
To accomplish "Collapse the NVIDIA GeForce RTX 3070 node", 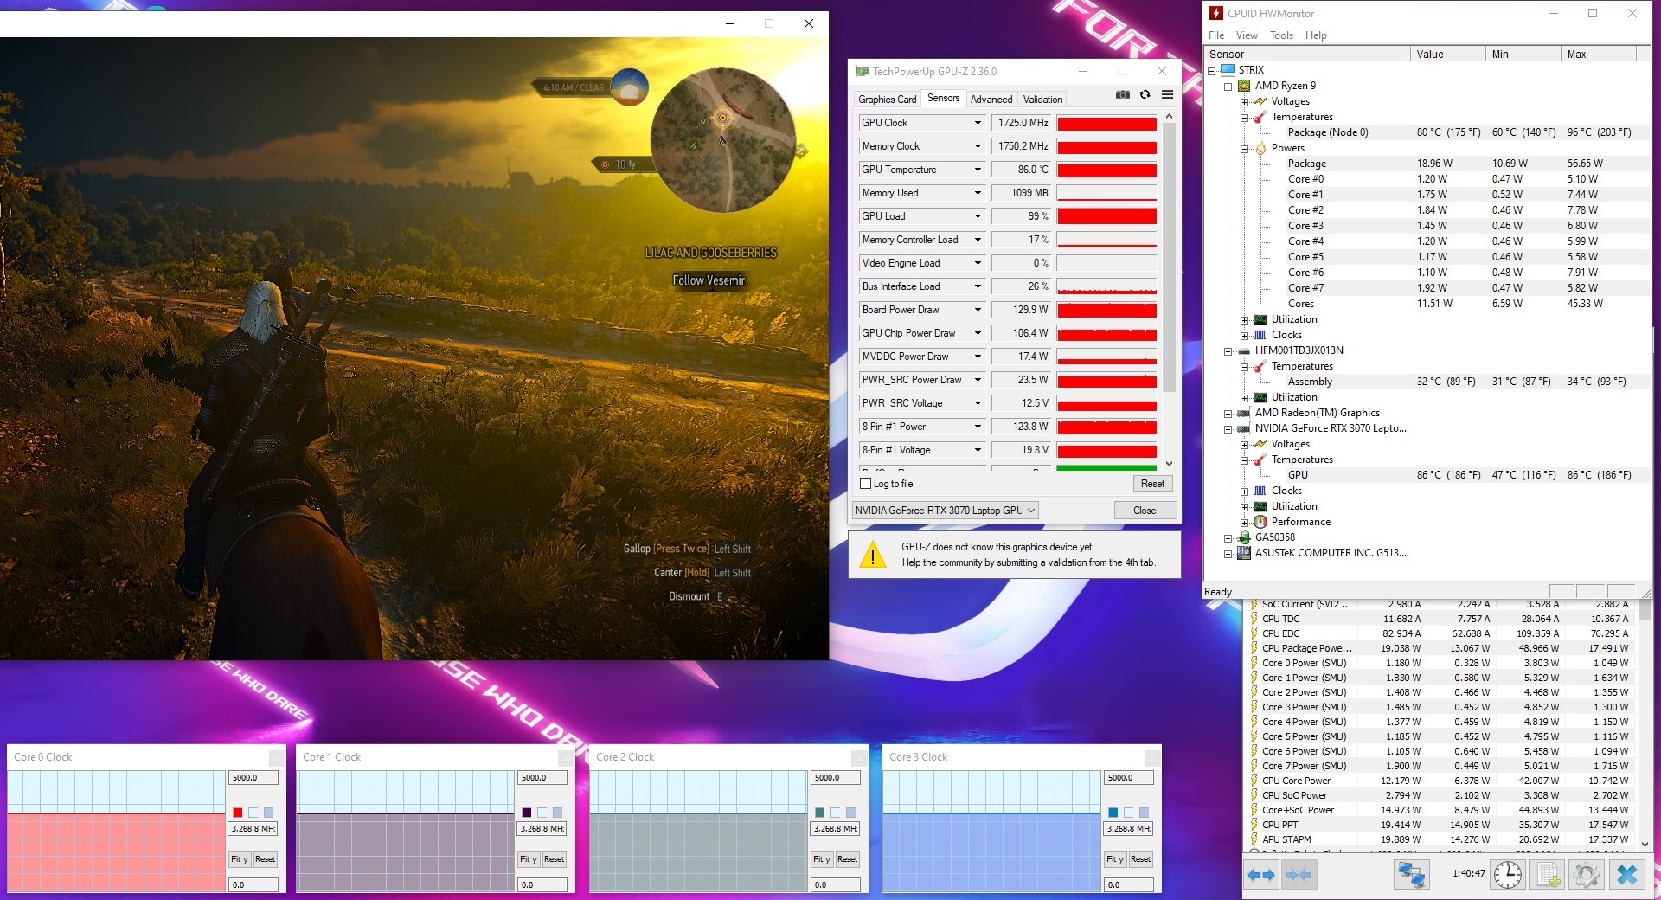I will coord(1228,428).
